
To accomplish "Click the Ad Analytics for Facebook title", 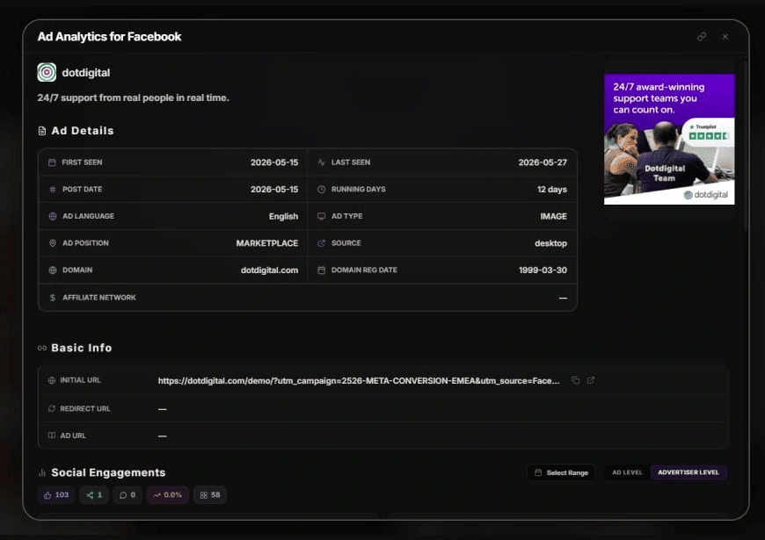I will point(109,37).
